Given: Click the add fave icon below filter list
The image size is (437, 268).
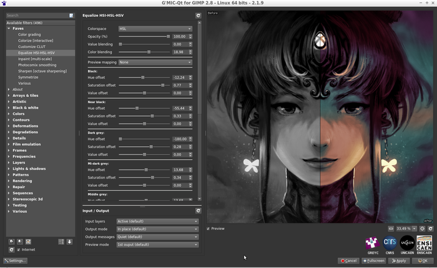Looking at the screenshot, I should pos(11,241).
